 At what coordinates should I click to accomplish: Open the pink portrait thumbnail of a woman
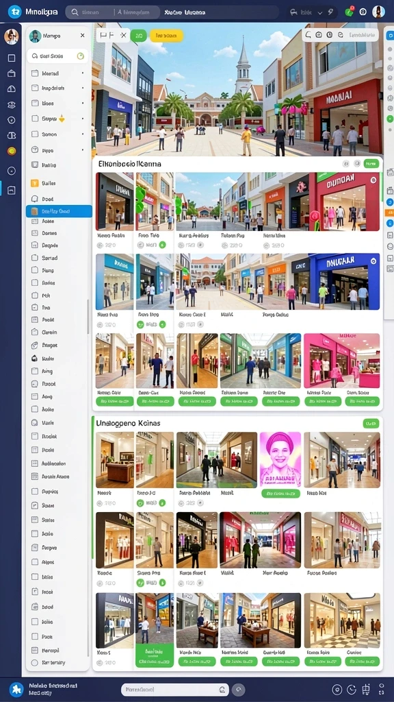coord(280,459)
